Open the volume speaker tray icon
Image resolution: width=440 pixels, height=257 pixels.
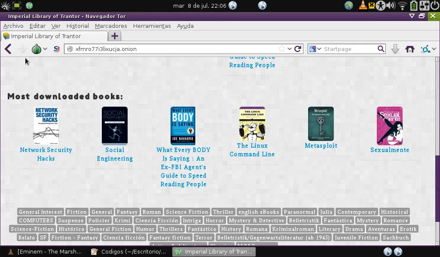pos(390,5)
